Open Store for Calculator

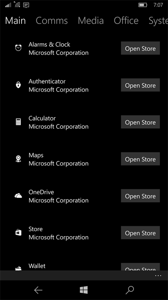point(140,122)
